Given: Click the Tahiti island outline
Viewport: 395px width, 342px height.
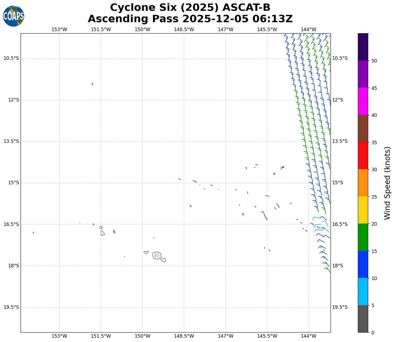Looking at the screenshot, I should pos(157,255).
